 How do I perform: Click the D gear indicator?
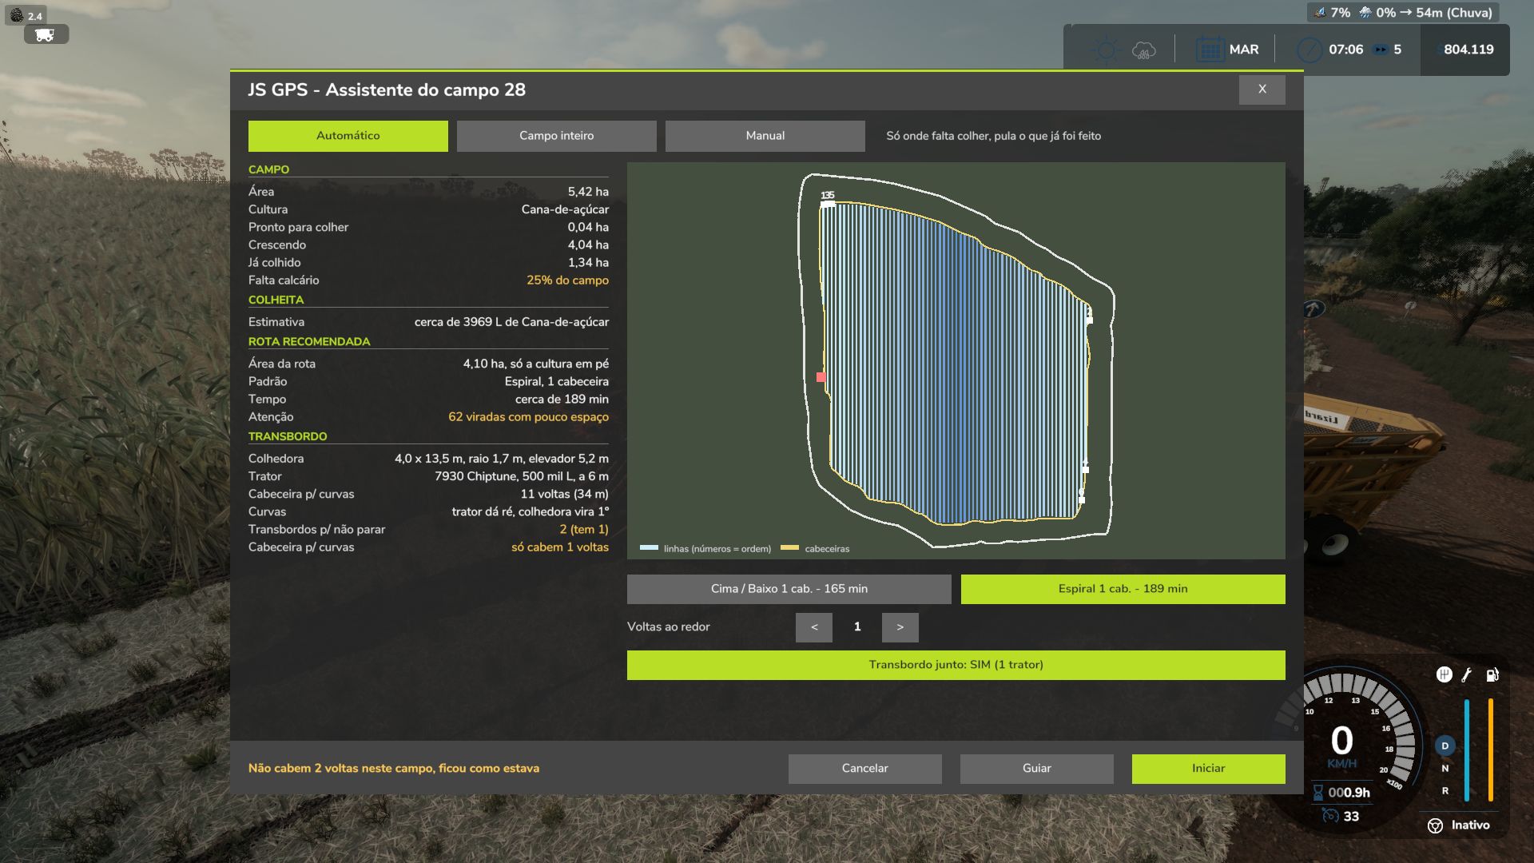pos(1445,746)
